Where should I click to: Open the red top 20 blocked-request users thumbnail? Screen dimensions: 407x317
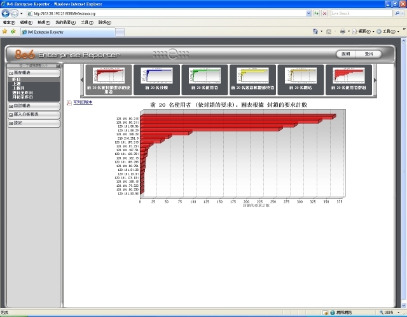pyautogui.click(x=109, y=80)
